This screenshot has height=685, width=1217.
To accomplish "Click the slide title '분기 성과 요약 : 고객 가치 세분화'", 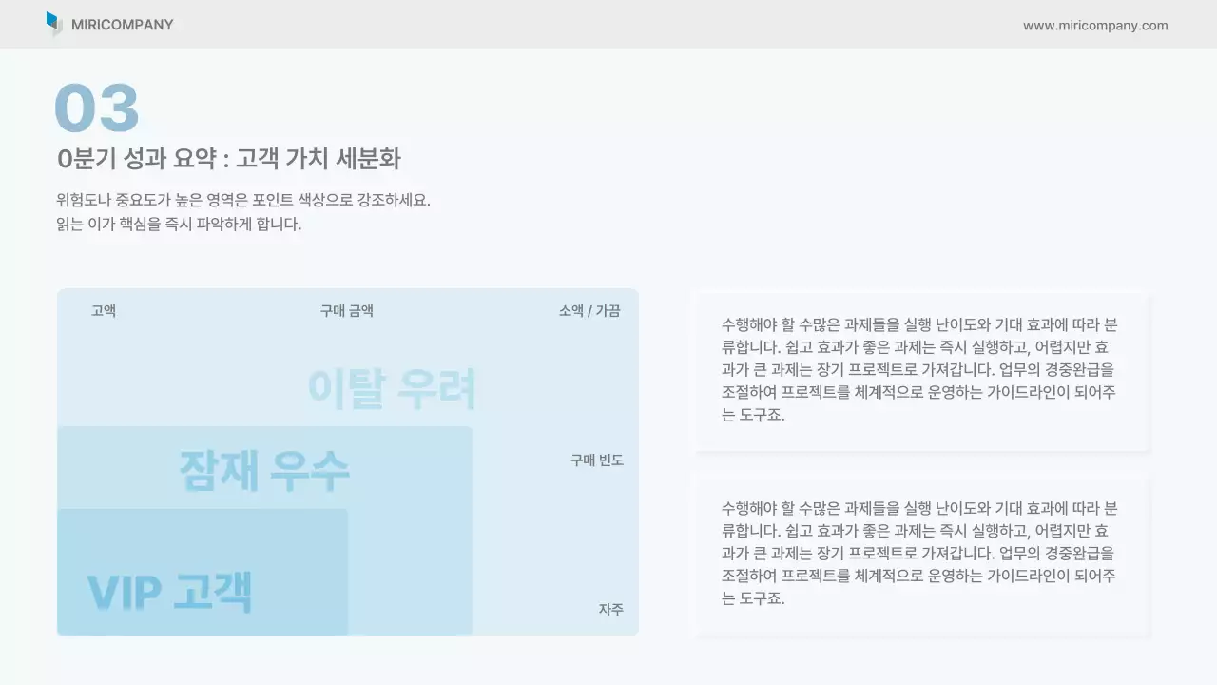I will tap(230, 159).
